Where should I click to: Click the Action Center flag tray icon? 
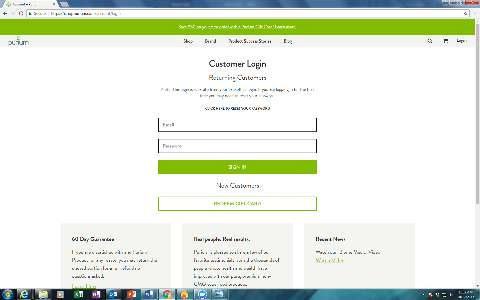(431, 295)
